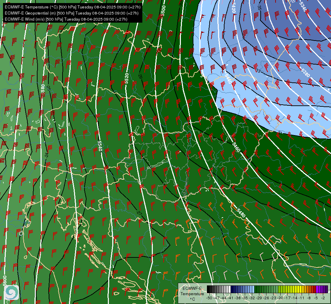Click the legend's ECMWF-E Temperature °C caption
Image resolution: width=331 pixels, height=304 pixels.
tap(192, 294)
